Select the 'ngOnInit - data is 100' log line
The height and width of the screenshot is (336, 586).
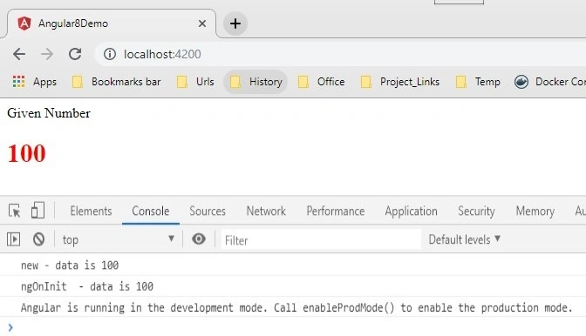pyautogui.click(x=86, y=286)
